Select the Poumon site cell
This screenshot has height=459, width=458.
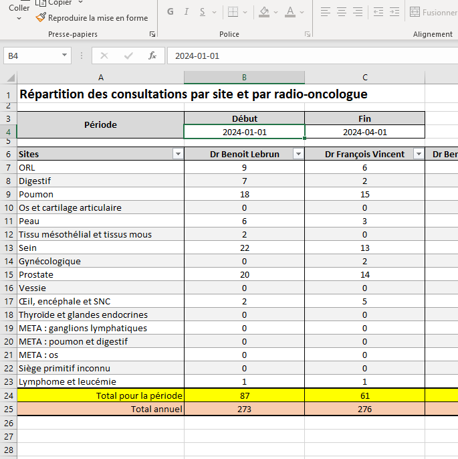click(x=100, y=194)
